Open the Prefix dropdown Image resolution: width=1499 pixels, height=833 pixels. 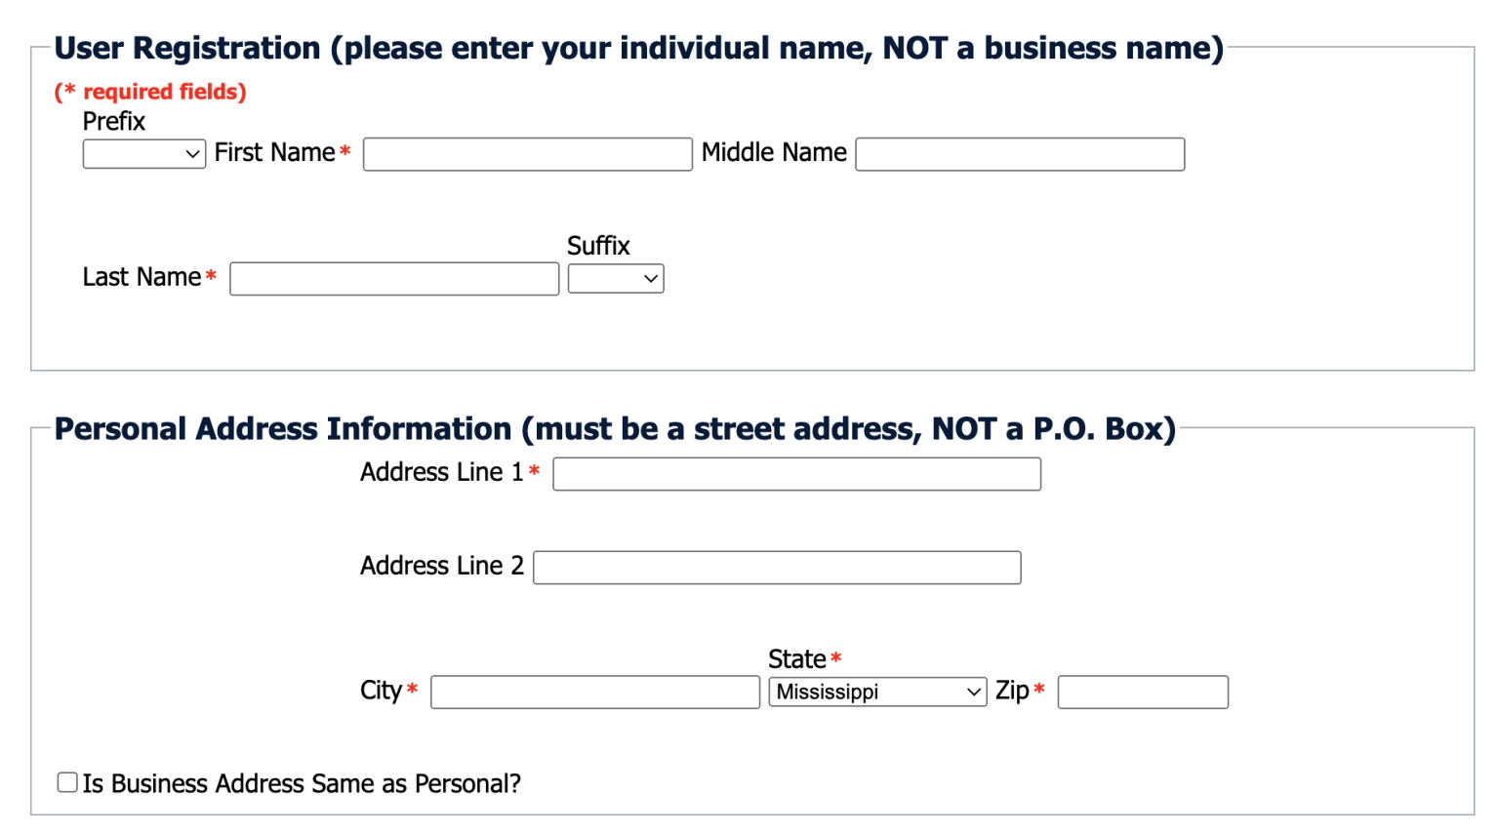[x=143, y=153]
